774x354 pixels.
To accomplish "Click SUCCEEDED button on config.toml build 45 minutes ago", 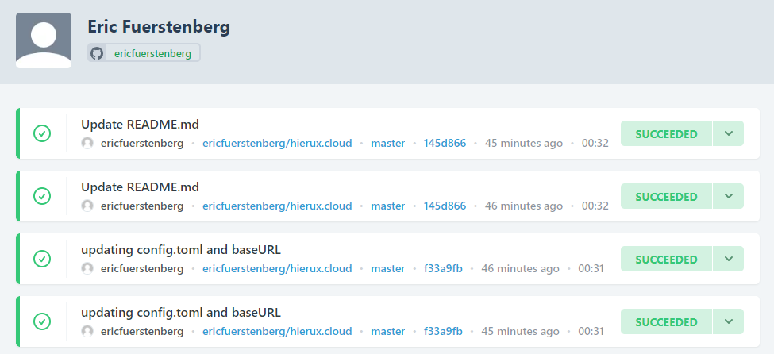I will (x=666, y=321).
